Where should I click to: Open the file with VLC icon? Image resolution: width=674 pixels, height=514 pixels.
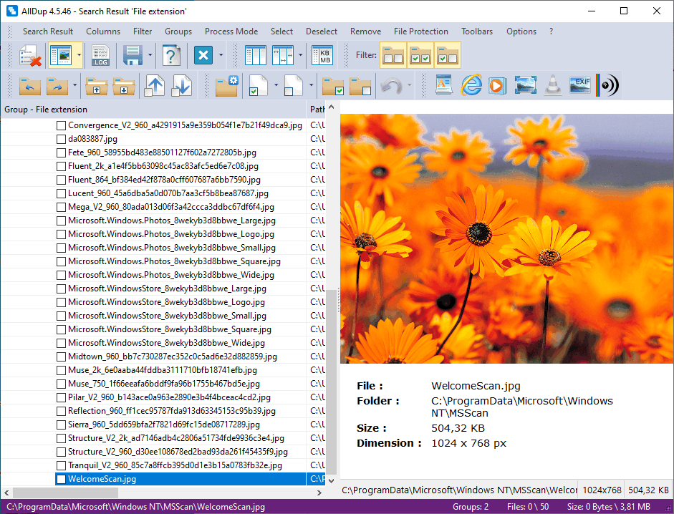coord(552,84)
